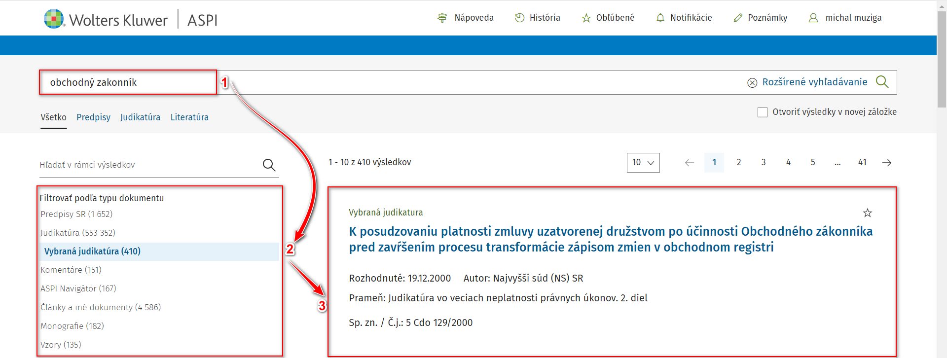Filter by Komentáre (151)
Screen dimensions: 947x358
[71, 270]
